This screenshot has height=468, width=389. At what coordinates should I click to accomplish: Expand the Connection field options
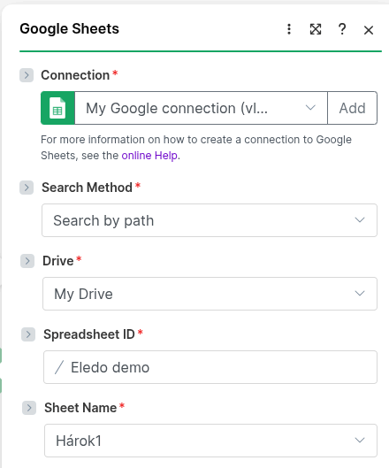pos(27,75)
